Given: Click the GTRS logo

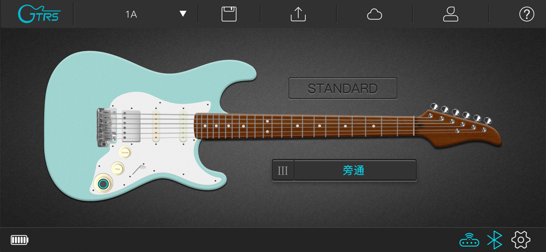Looking at the screenshot, I should (39, 14).
